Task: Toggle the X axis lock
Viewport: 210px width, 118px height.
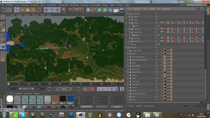Action: point(46,10)
